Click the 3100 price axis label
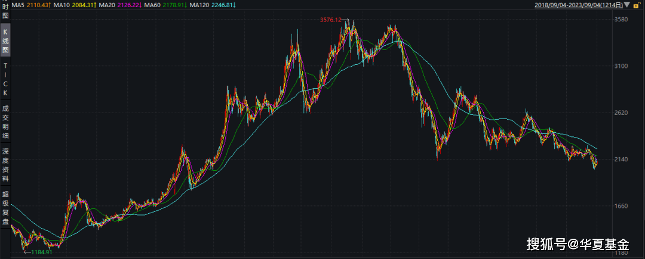645x259 pixels. [621, 66]
